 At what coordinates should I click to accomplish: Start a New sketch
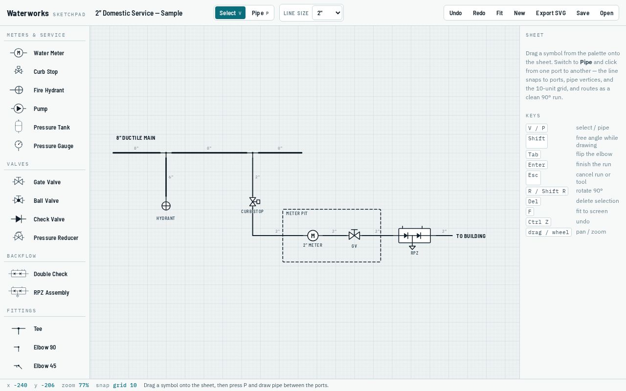pyautogui.click(x=520, y=13)
